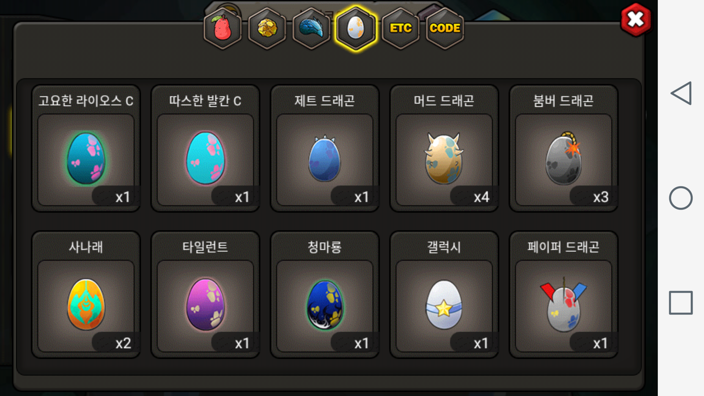Select the 페이퍼 드래곤 egg
This screenshot has height=396, width=704.
(x=563, y=295)
